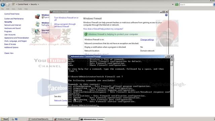Viewport: 215px width, 121px height.
Task: Click the Forward arrow next to Back
Action: (7, 5)
